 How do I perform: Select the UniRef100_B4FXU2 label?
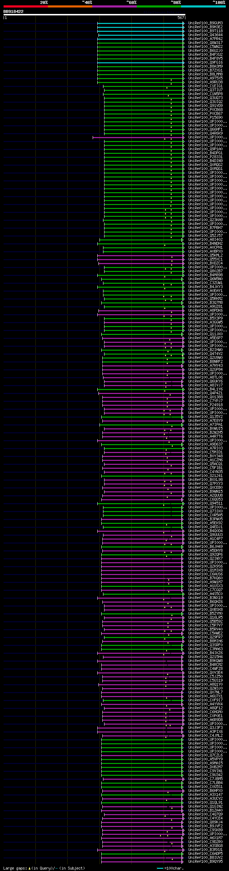(x=205, y=55)
